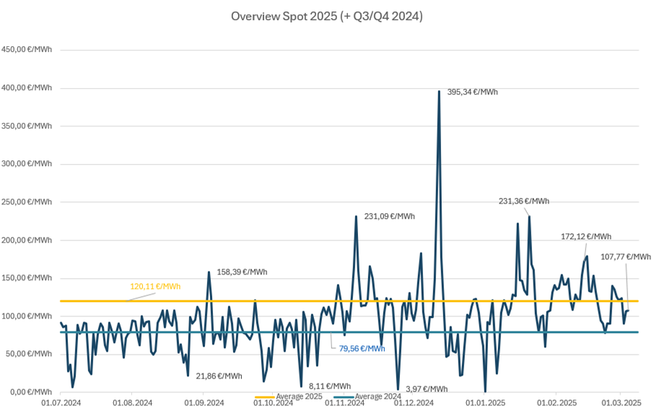Click the chart title Overview Spot 2025

(326, 16)
